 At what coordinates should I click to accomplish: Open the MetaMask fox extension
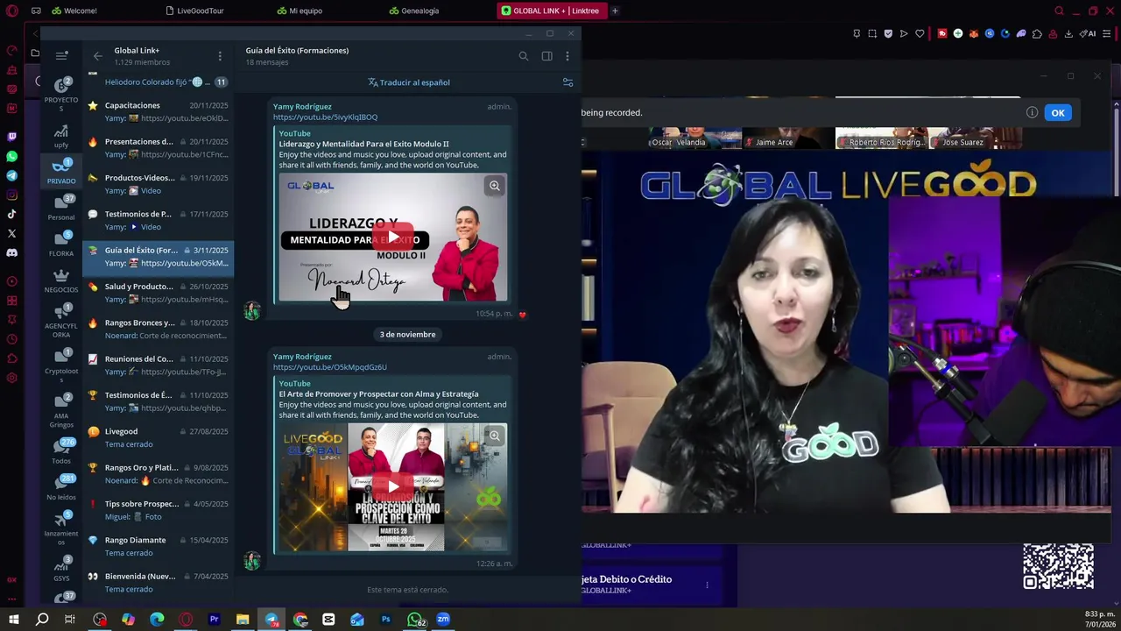pyautogui.click(x=974, y=34)
